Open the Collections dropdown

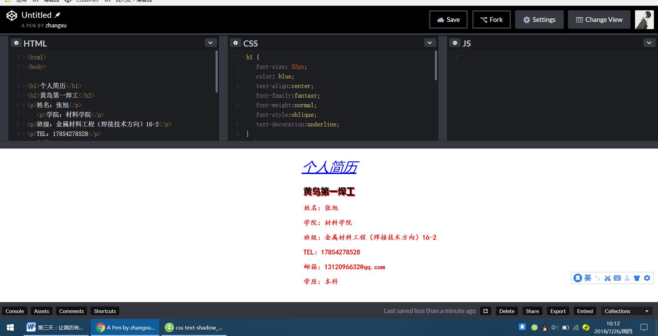[626, 311]
